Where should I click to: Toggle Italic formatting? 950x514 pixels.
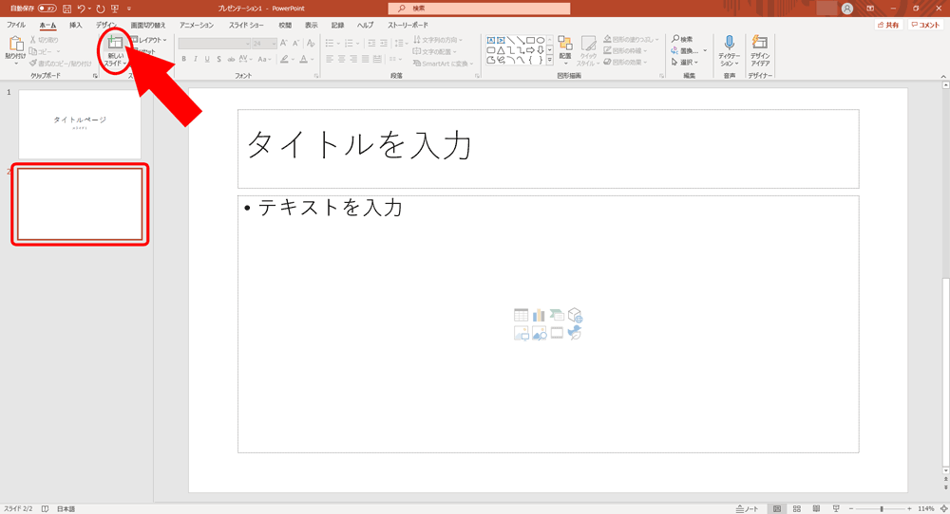pos(195,59)
